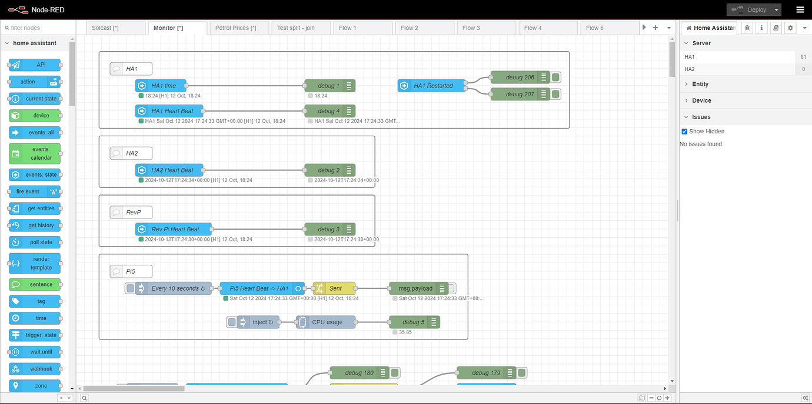This screenshot has height=404, width=812.
Task: Open sidebar bottom configuration cogs icon
Action: [804, 398]
